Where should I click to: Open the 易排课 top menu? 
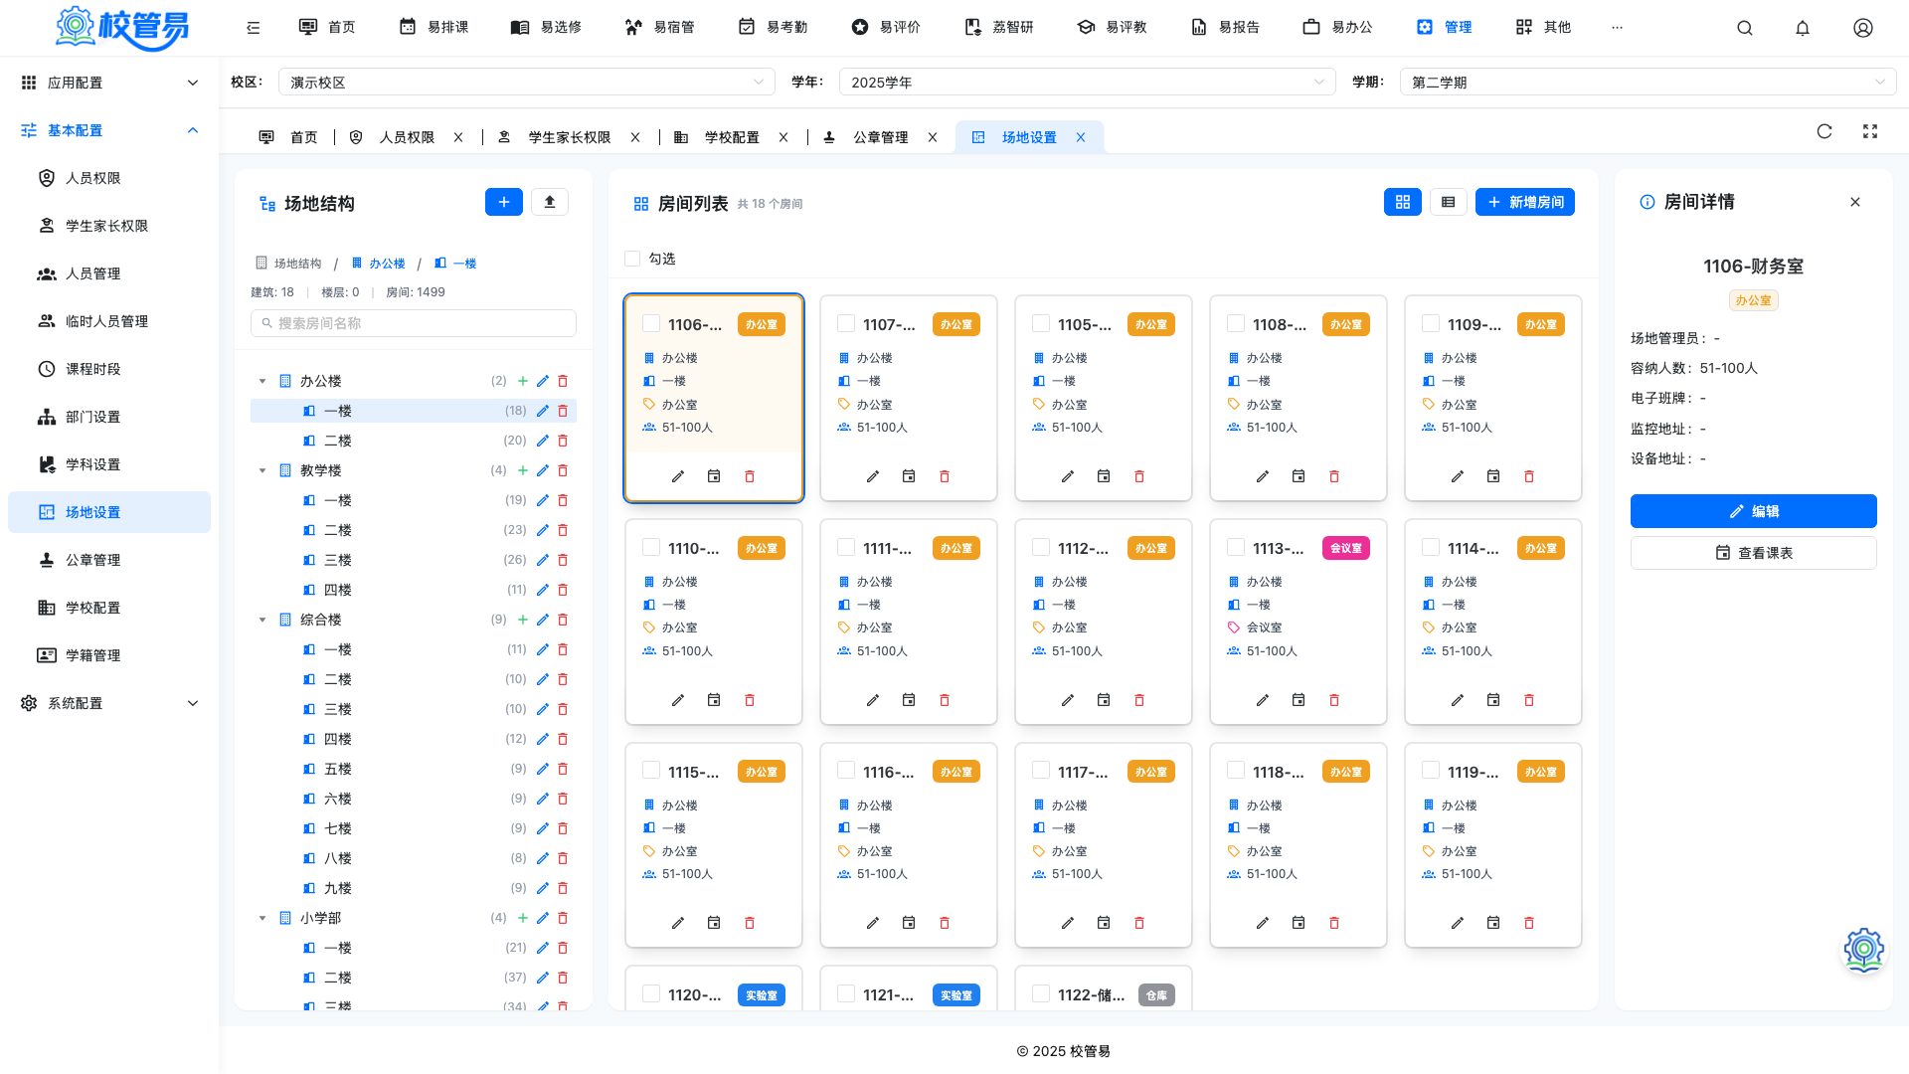(434, 28)
